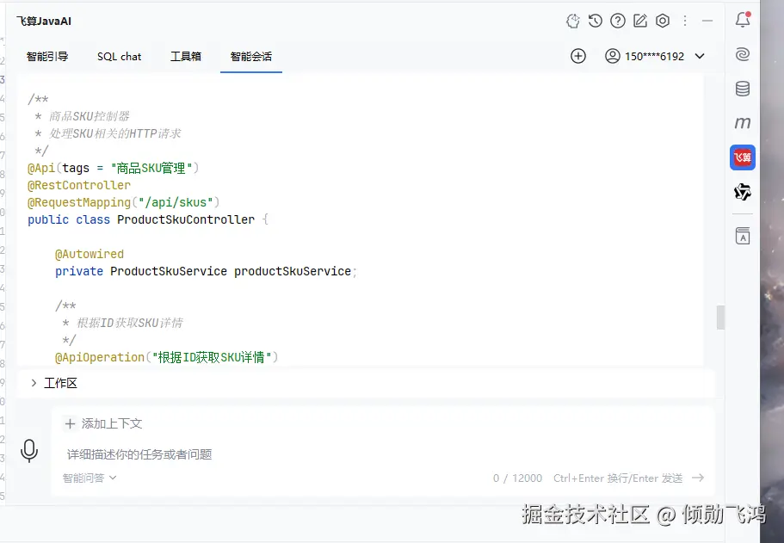Switch to the SQL chat tab
This screenshot has height=543, width=784.
[119, 57]
